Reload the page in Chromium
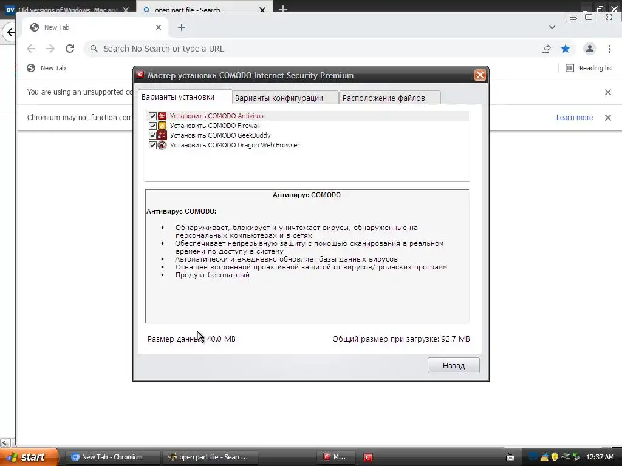Image resolution: width=622 pixels, height=466 pixels. pos(70,49)
